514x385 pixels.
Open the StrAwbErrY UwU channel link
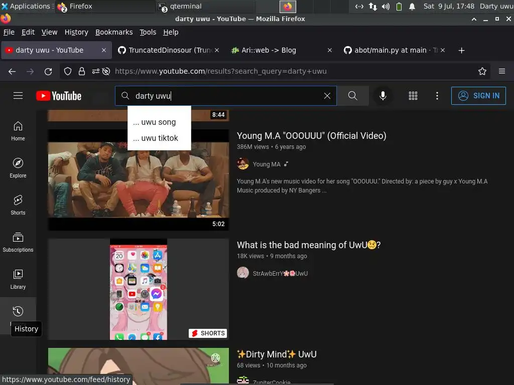pyautogui.click(x=280, y=274)
